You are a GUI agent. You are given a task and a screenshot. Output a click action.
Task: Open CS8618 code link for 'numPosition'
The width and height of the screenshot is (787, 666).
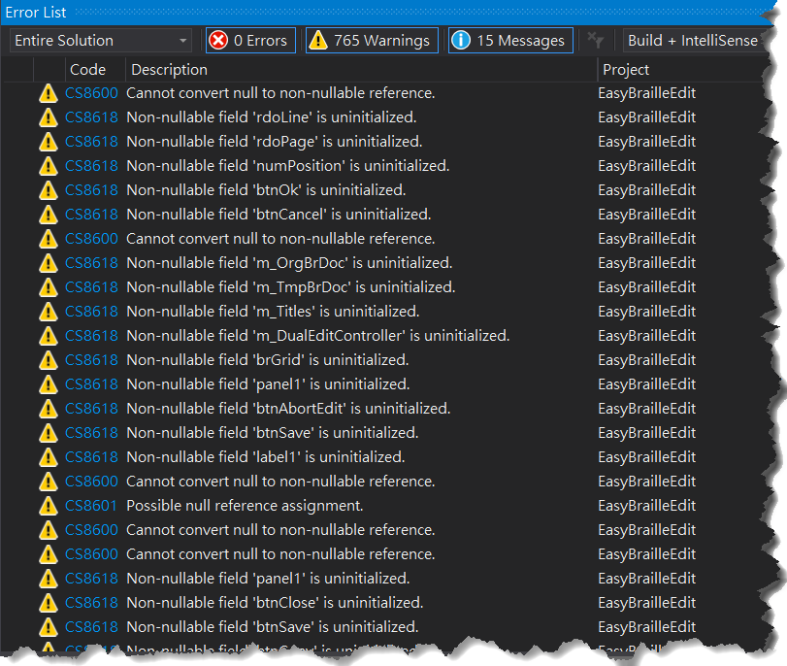pyautogui.click(x=91, y=165)
